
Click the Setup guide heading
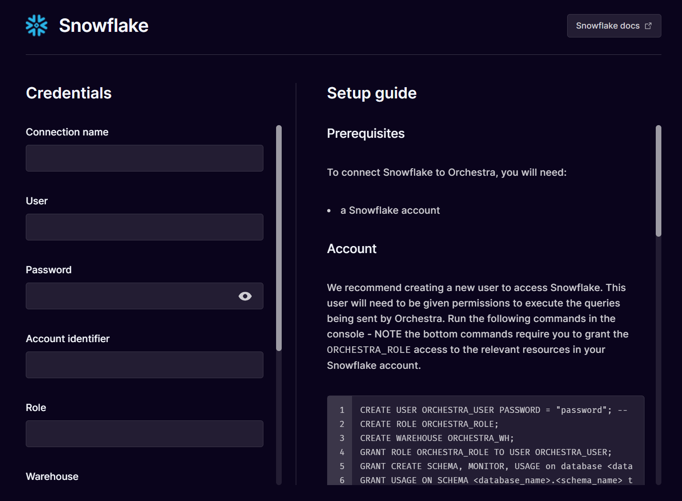372,93
